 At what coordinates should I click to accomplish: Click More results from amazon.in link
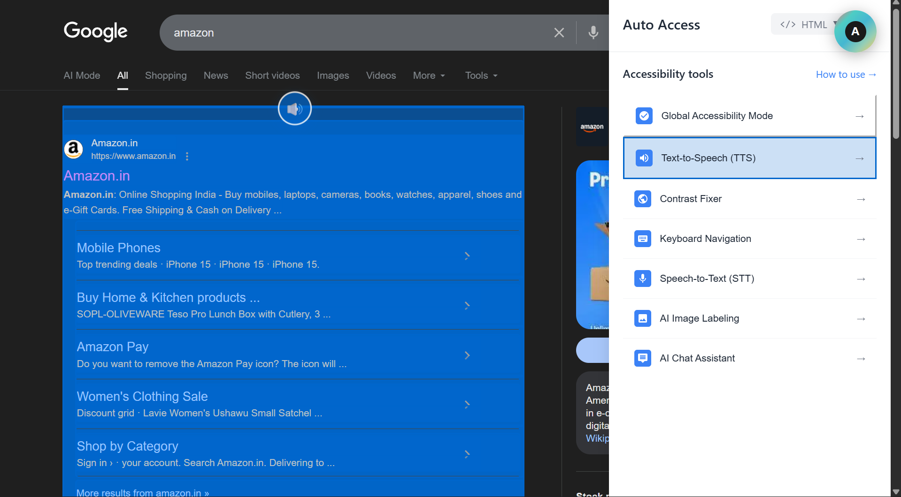pyautogui.click(x=143, y=492)
